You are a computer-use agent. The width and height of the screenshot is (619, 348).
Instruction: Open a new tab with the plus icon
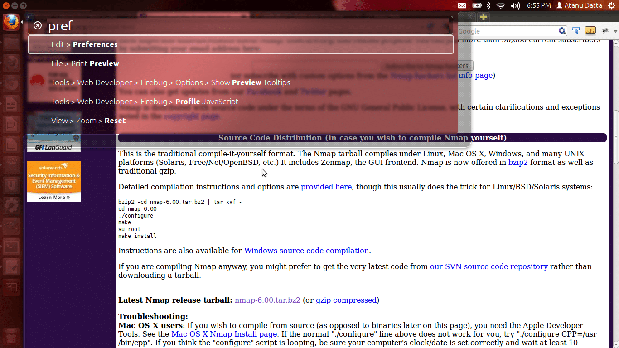pyautogui.click(x=484, y=17)
